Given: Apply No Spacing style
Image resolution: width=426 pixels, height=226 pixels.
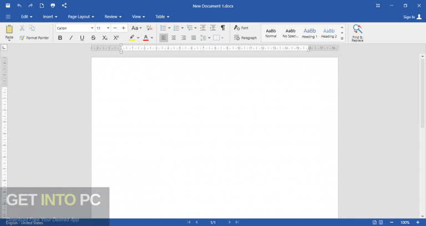Looking at the screenshot, I should tap(291, 33).
